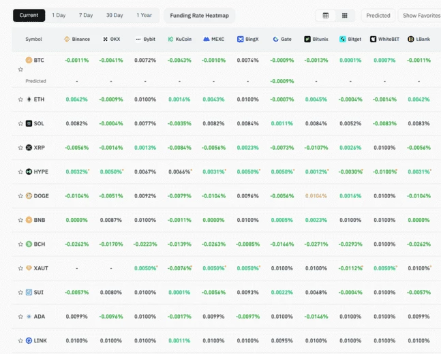This screenshot has height=354, width=441.
Task: Click the OKX logo in the header
Action: (106, 39)
